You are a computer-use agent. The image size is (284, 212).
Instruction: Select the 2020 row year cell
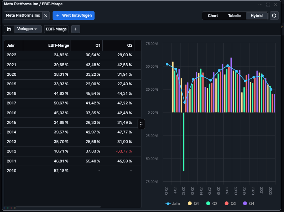(x=12, y=74)
